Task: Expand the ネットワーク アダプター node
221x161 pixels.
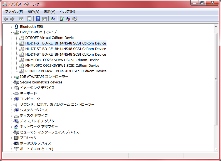Action: point(12,127)
